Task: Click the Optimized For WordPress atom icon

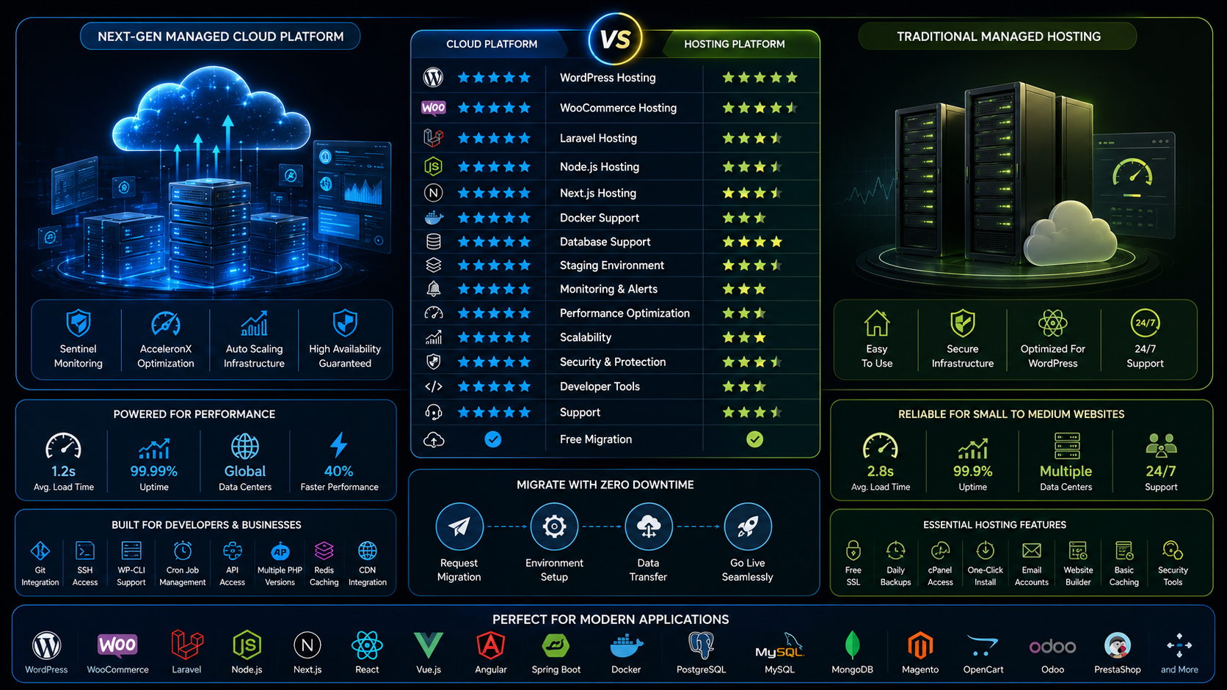Action: (x=1052, y=323)
